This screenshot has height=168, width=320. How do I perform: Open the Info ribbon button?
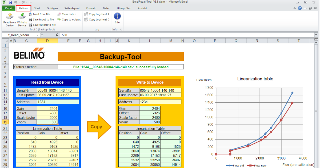click(117, 18)
